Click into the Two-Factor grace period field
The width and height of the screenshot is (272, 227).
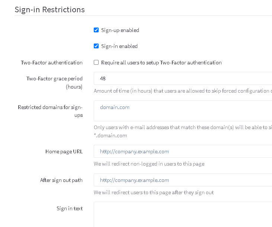click(182, 79)
